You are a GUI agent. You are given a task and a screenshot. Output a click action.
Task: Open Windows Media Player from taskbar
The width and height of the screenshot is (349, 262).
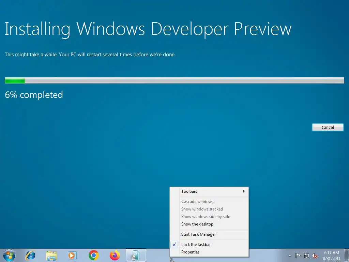[x=72, y=255]
